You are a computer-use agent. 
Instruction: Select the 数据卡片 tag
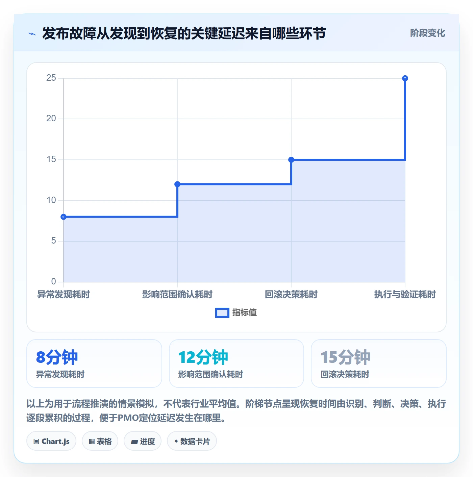[x=192, y=441]
